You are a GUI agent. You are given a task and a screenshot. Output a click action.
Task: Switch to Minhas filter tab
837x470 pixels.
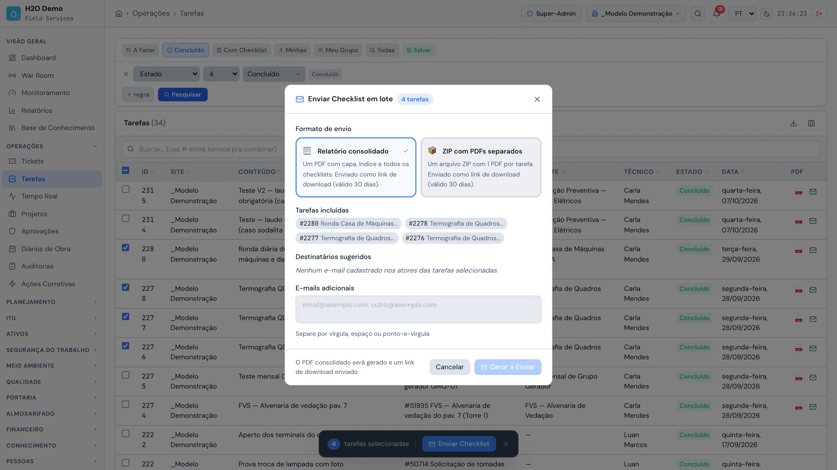coord(292,50)
